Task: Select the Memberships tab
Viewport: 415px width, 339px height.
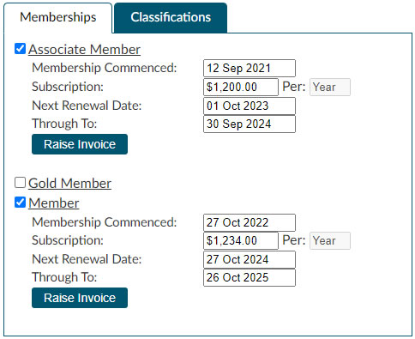Action: (x=58, y=18)
